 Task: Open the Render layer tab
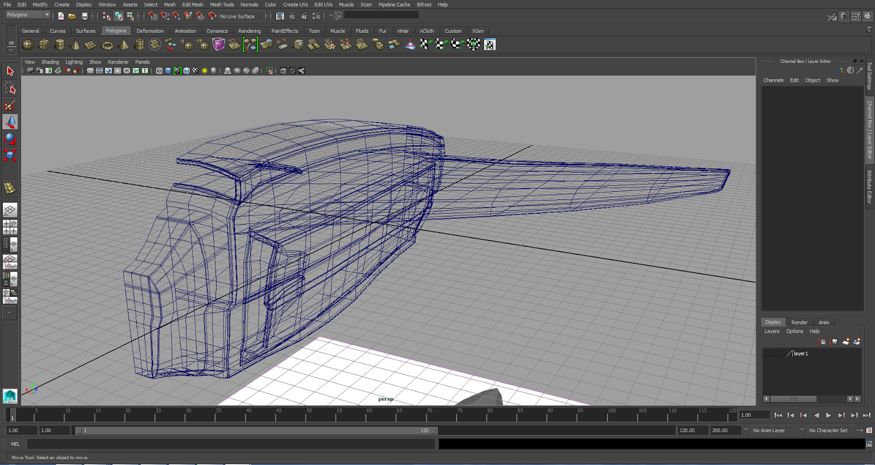click(x=800, y=322)
